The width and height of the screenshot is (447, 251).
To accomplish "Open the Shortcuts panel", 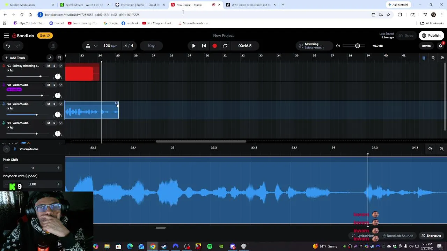I will pos(431,236).
